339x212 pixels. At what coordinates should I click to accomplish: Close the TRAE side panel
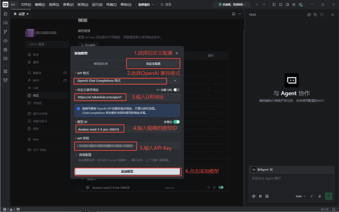tap(332, 15)
